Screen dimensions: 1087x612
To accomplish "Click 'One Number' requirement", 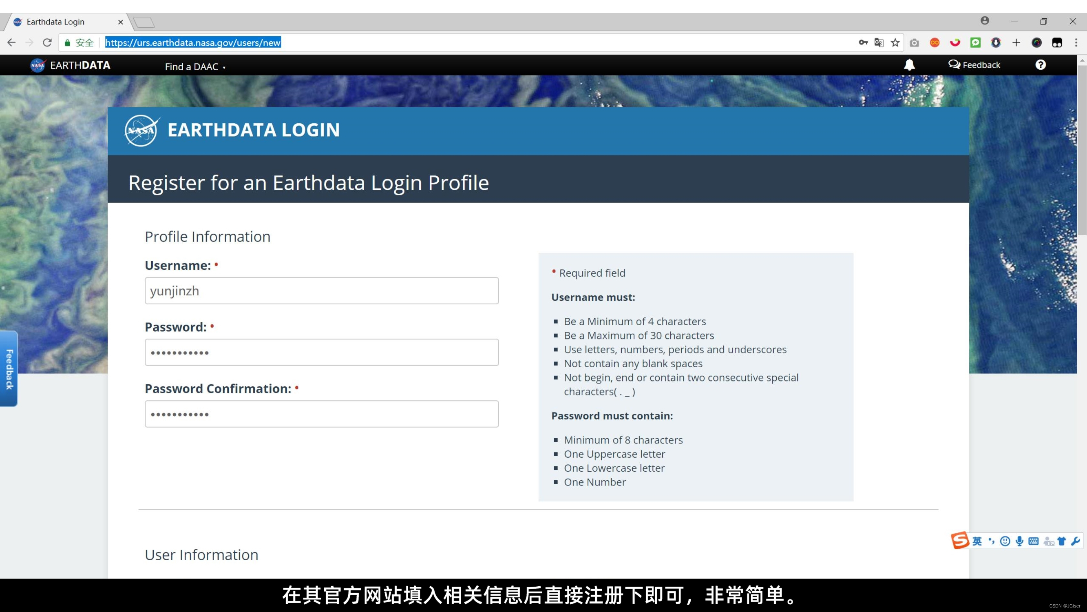I will 595,482.
